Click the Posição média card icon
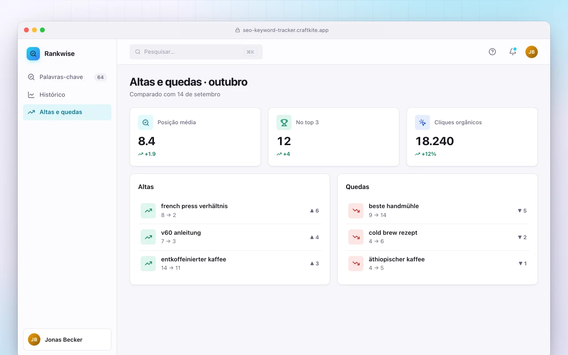568x355 pixels. pos(146,122)
